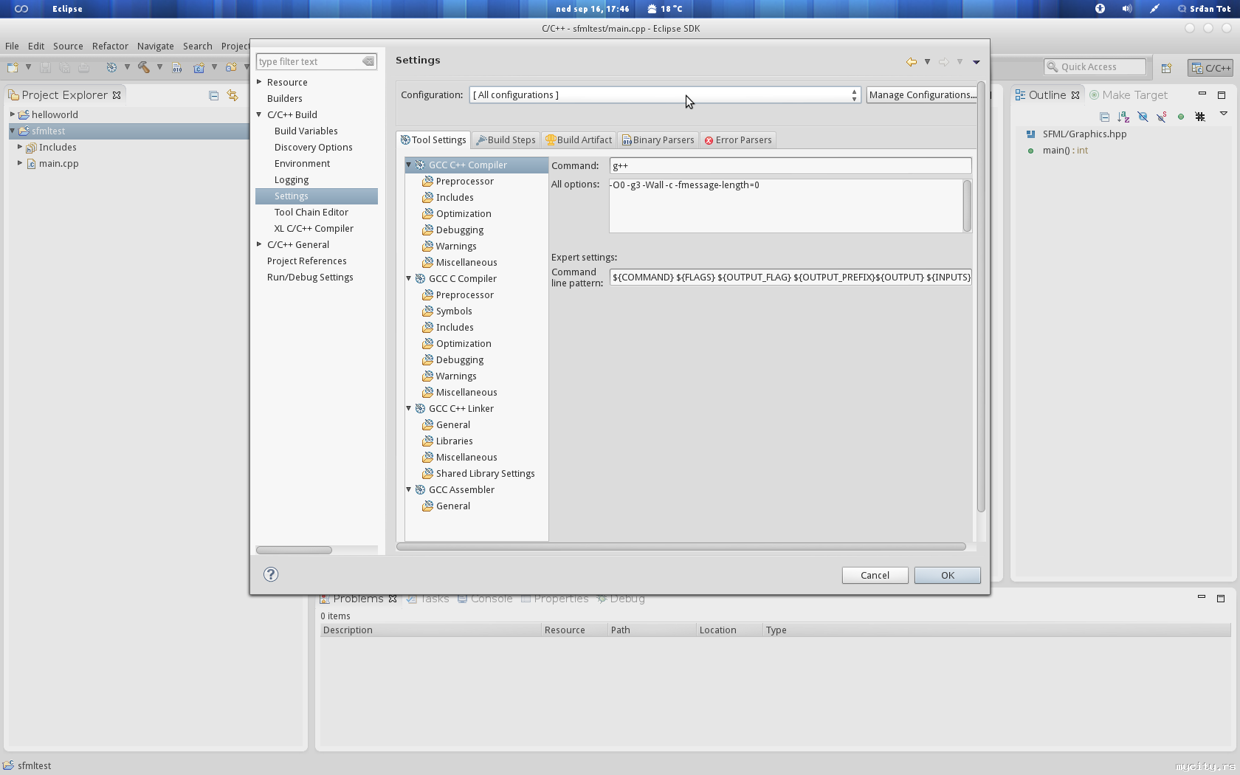Open the Make Target tab
1240x775 pixels.
[x=1129, y=95]
